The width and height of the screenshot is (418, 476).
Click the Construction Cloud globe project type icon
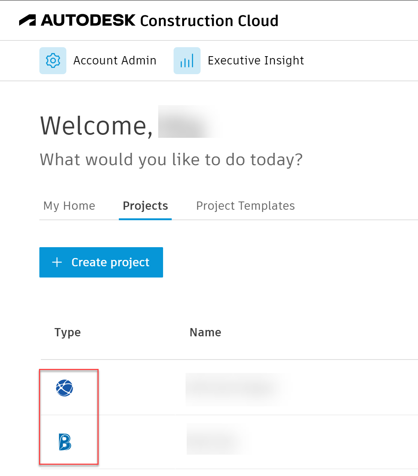point(64,388)
